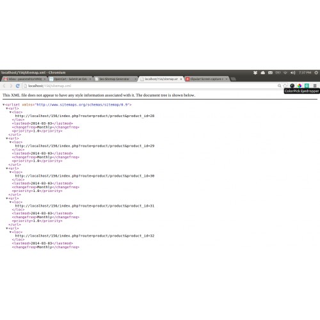Activate the ColorPick Eyedropper extension
This screenshot has width=320, height=320.
click(300, 86)
